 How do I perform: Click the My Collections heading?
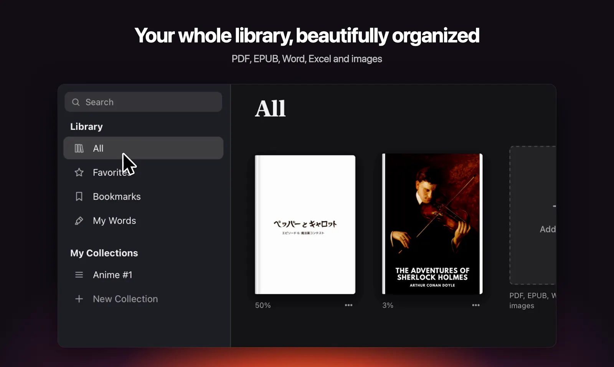pos(104,253)
